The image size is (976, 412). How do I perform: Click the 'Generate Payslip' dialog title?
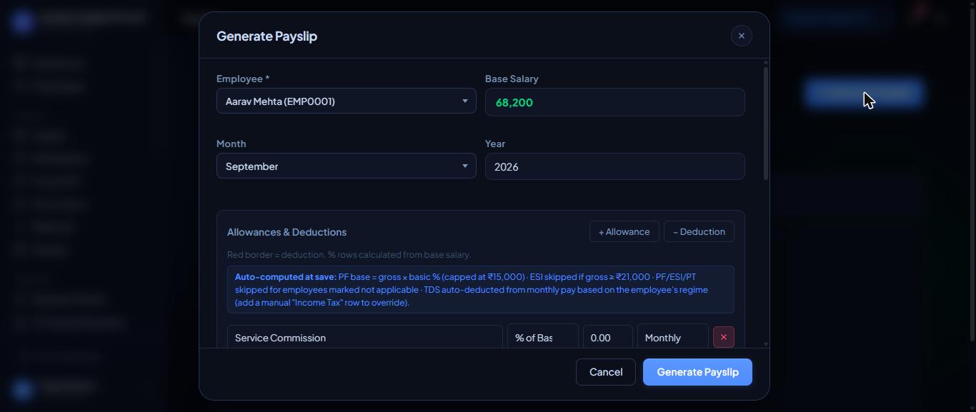[x=267, y=36]
